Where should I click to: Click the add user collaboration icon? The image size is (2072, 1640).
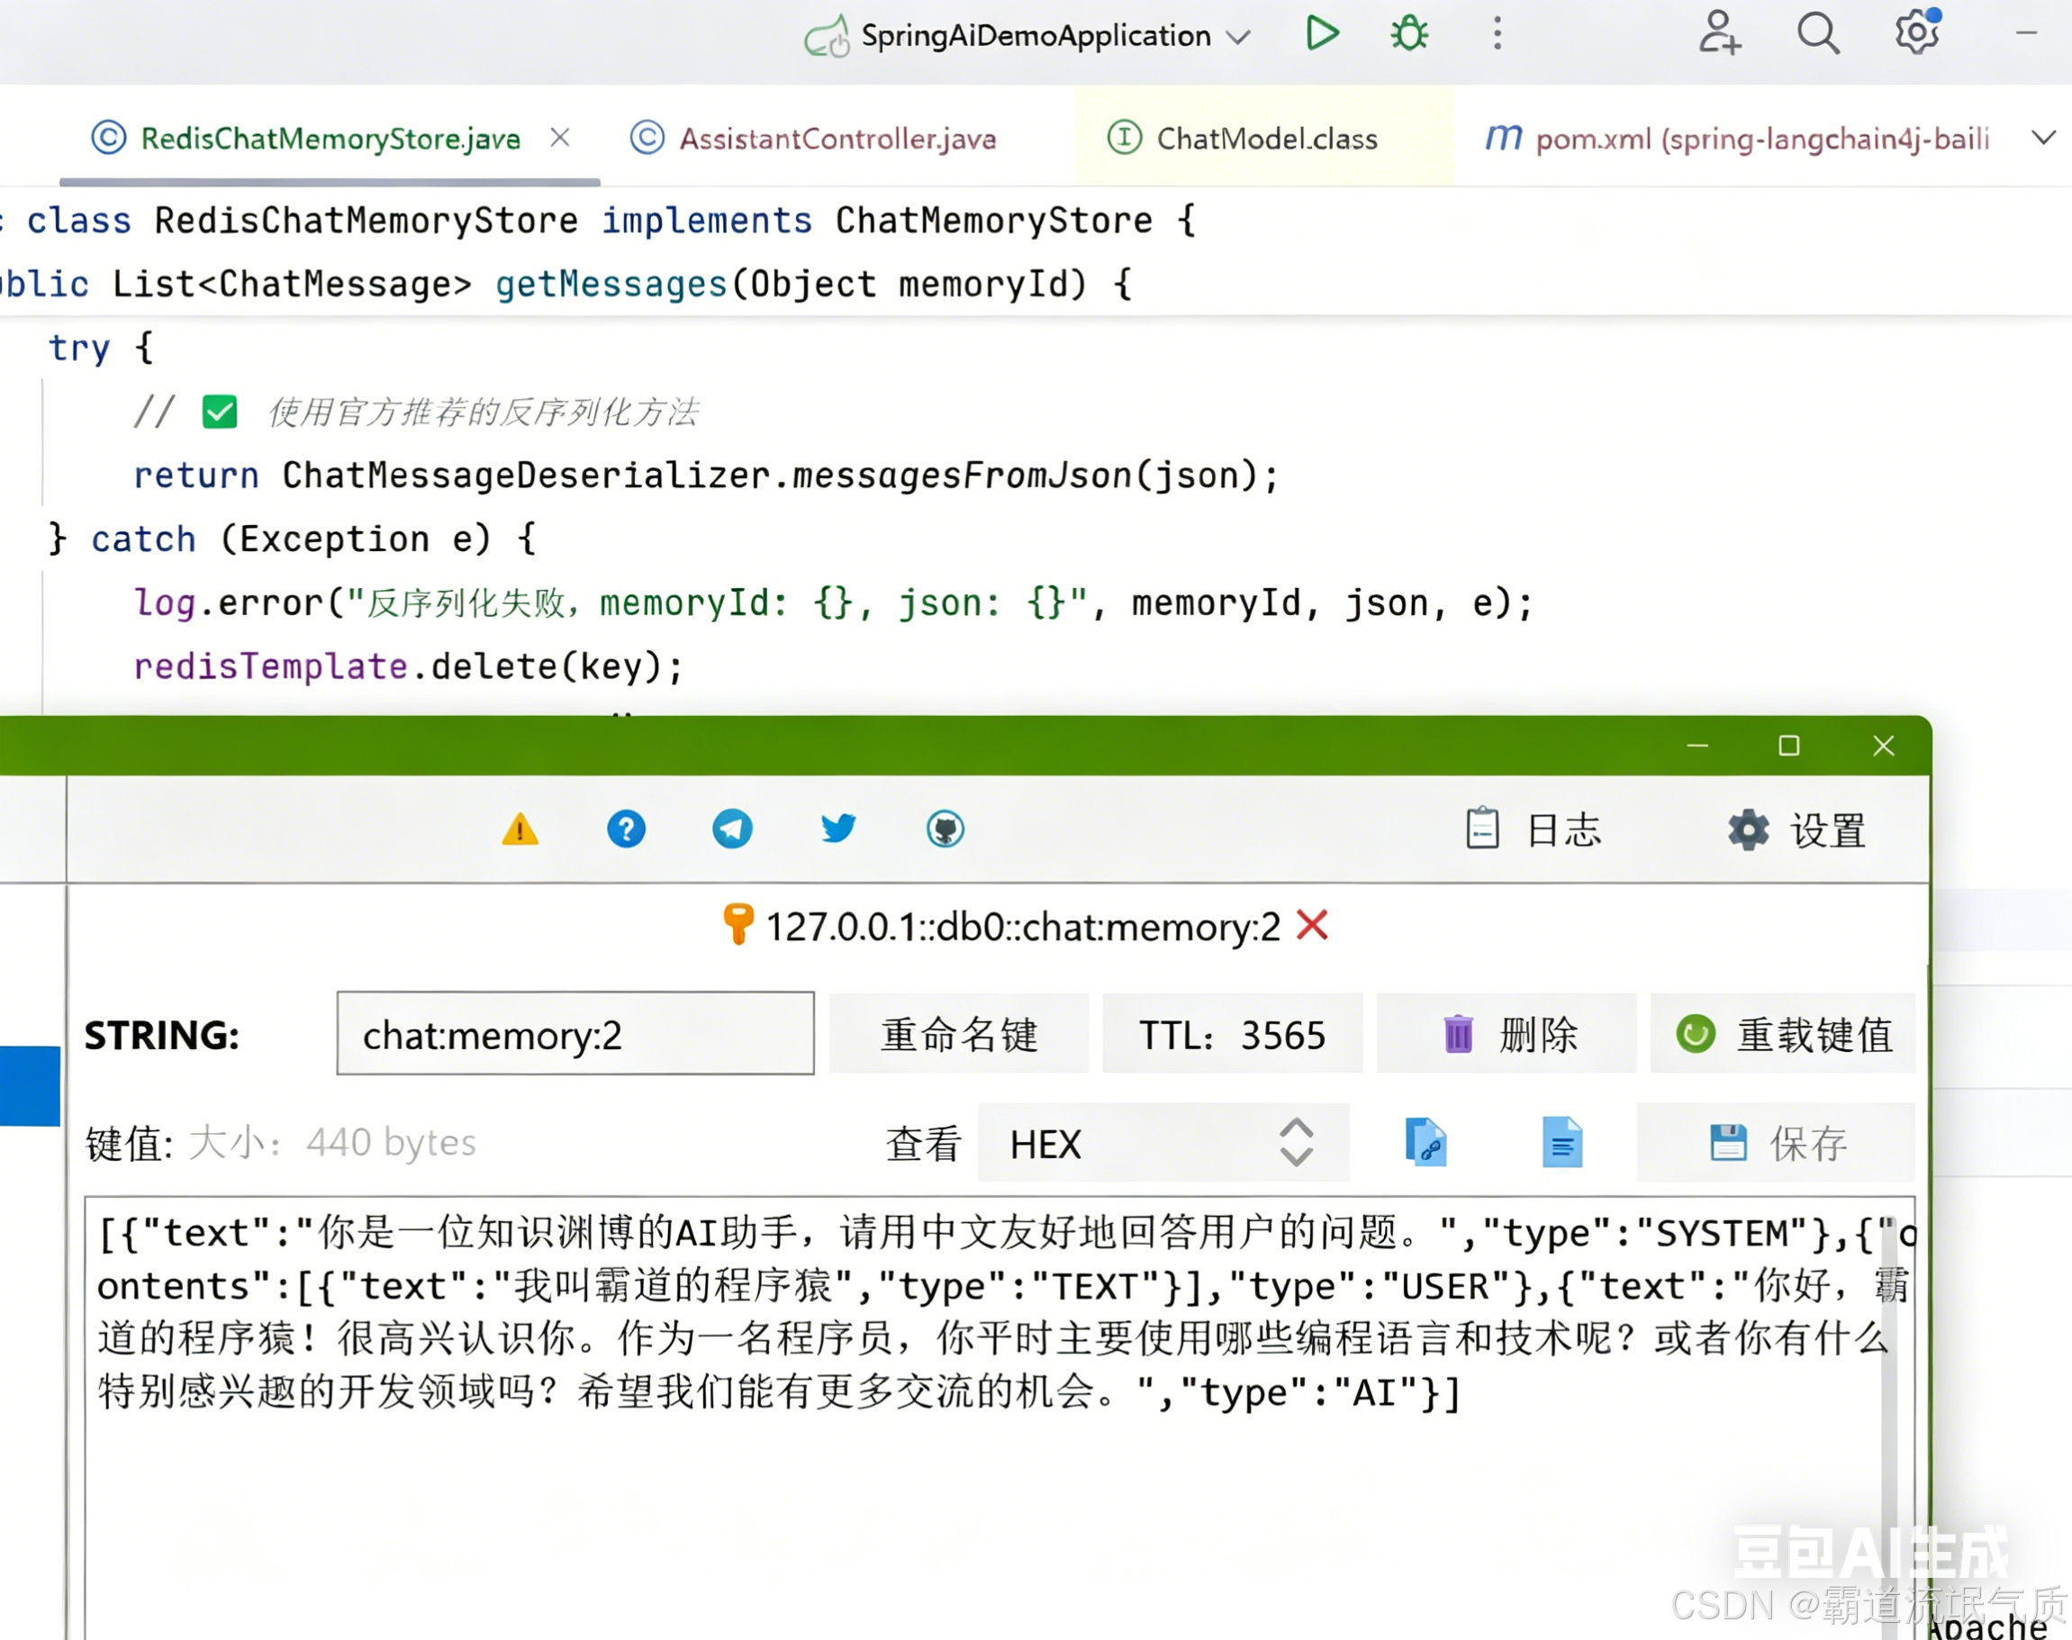pyautogui.click(x=1719, y=33)
